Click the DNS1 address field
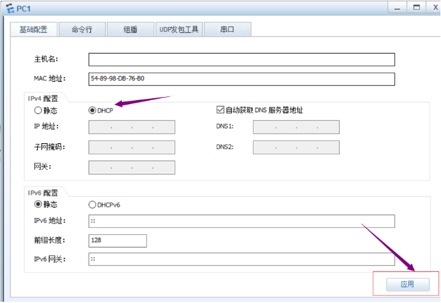Image resolution: width=441 pixels, height=303 pixels. coord(296,127)
